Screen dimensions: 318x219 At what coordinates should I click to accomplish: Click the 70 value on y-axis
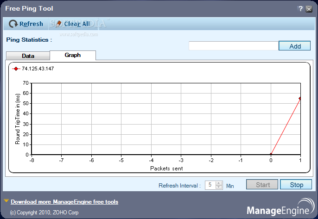[25, 83]
